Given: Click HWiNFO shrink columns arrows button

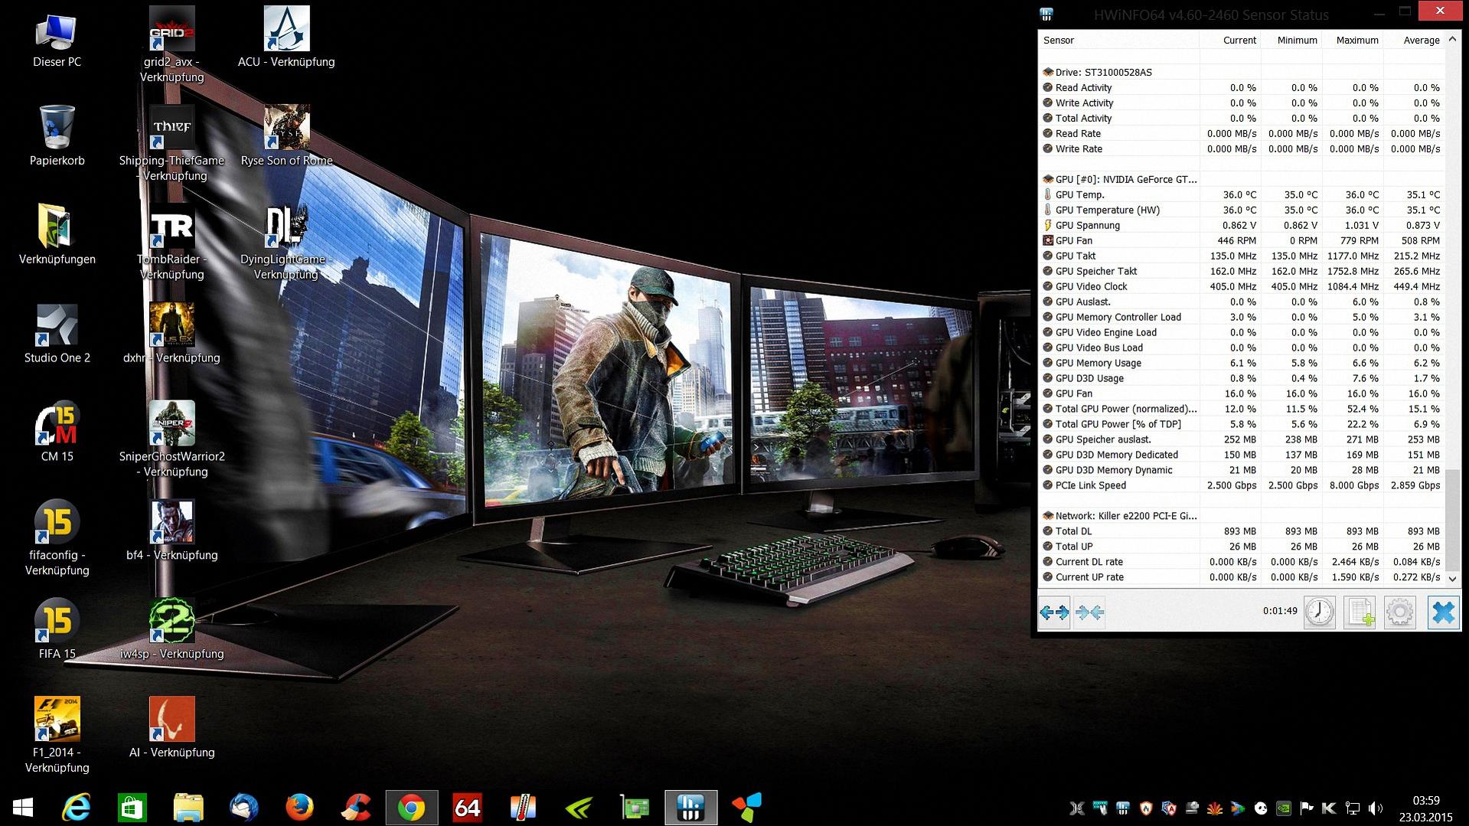Looking at the screenshot, I should (x=1089, y=612).
